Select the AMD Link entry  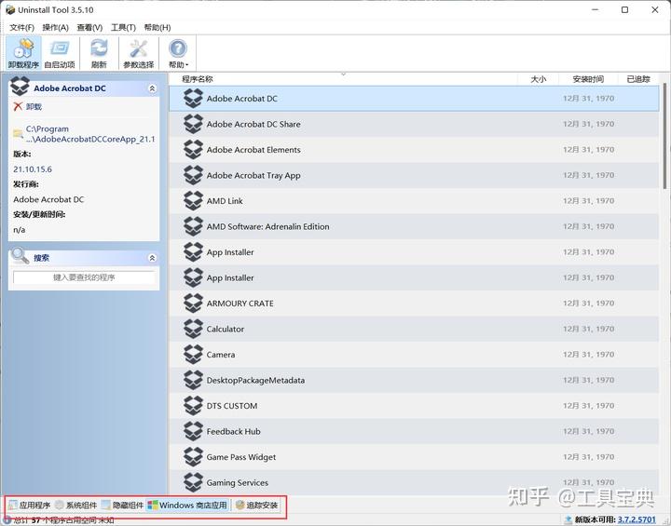coord(414,201)
